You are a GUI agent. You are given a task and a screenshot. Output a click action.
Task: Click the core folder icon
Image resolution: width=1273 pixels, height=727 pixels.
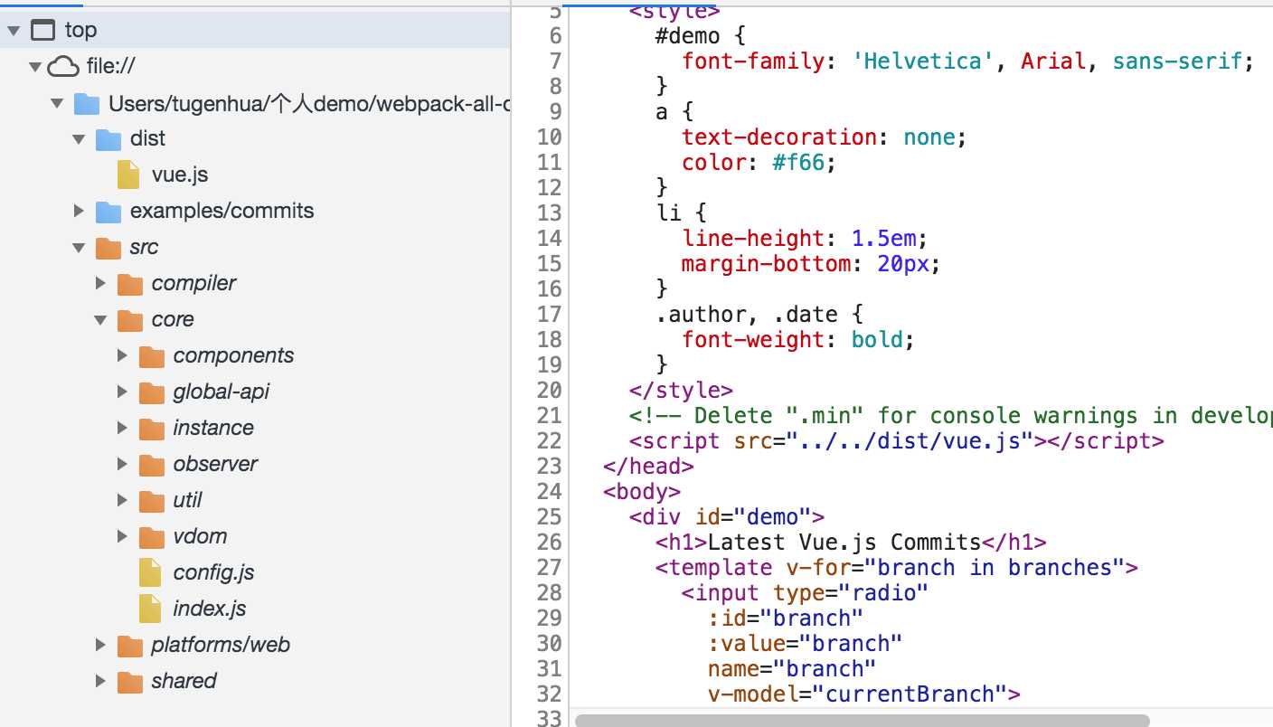130,320
